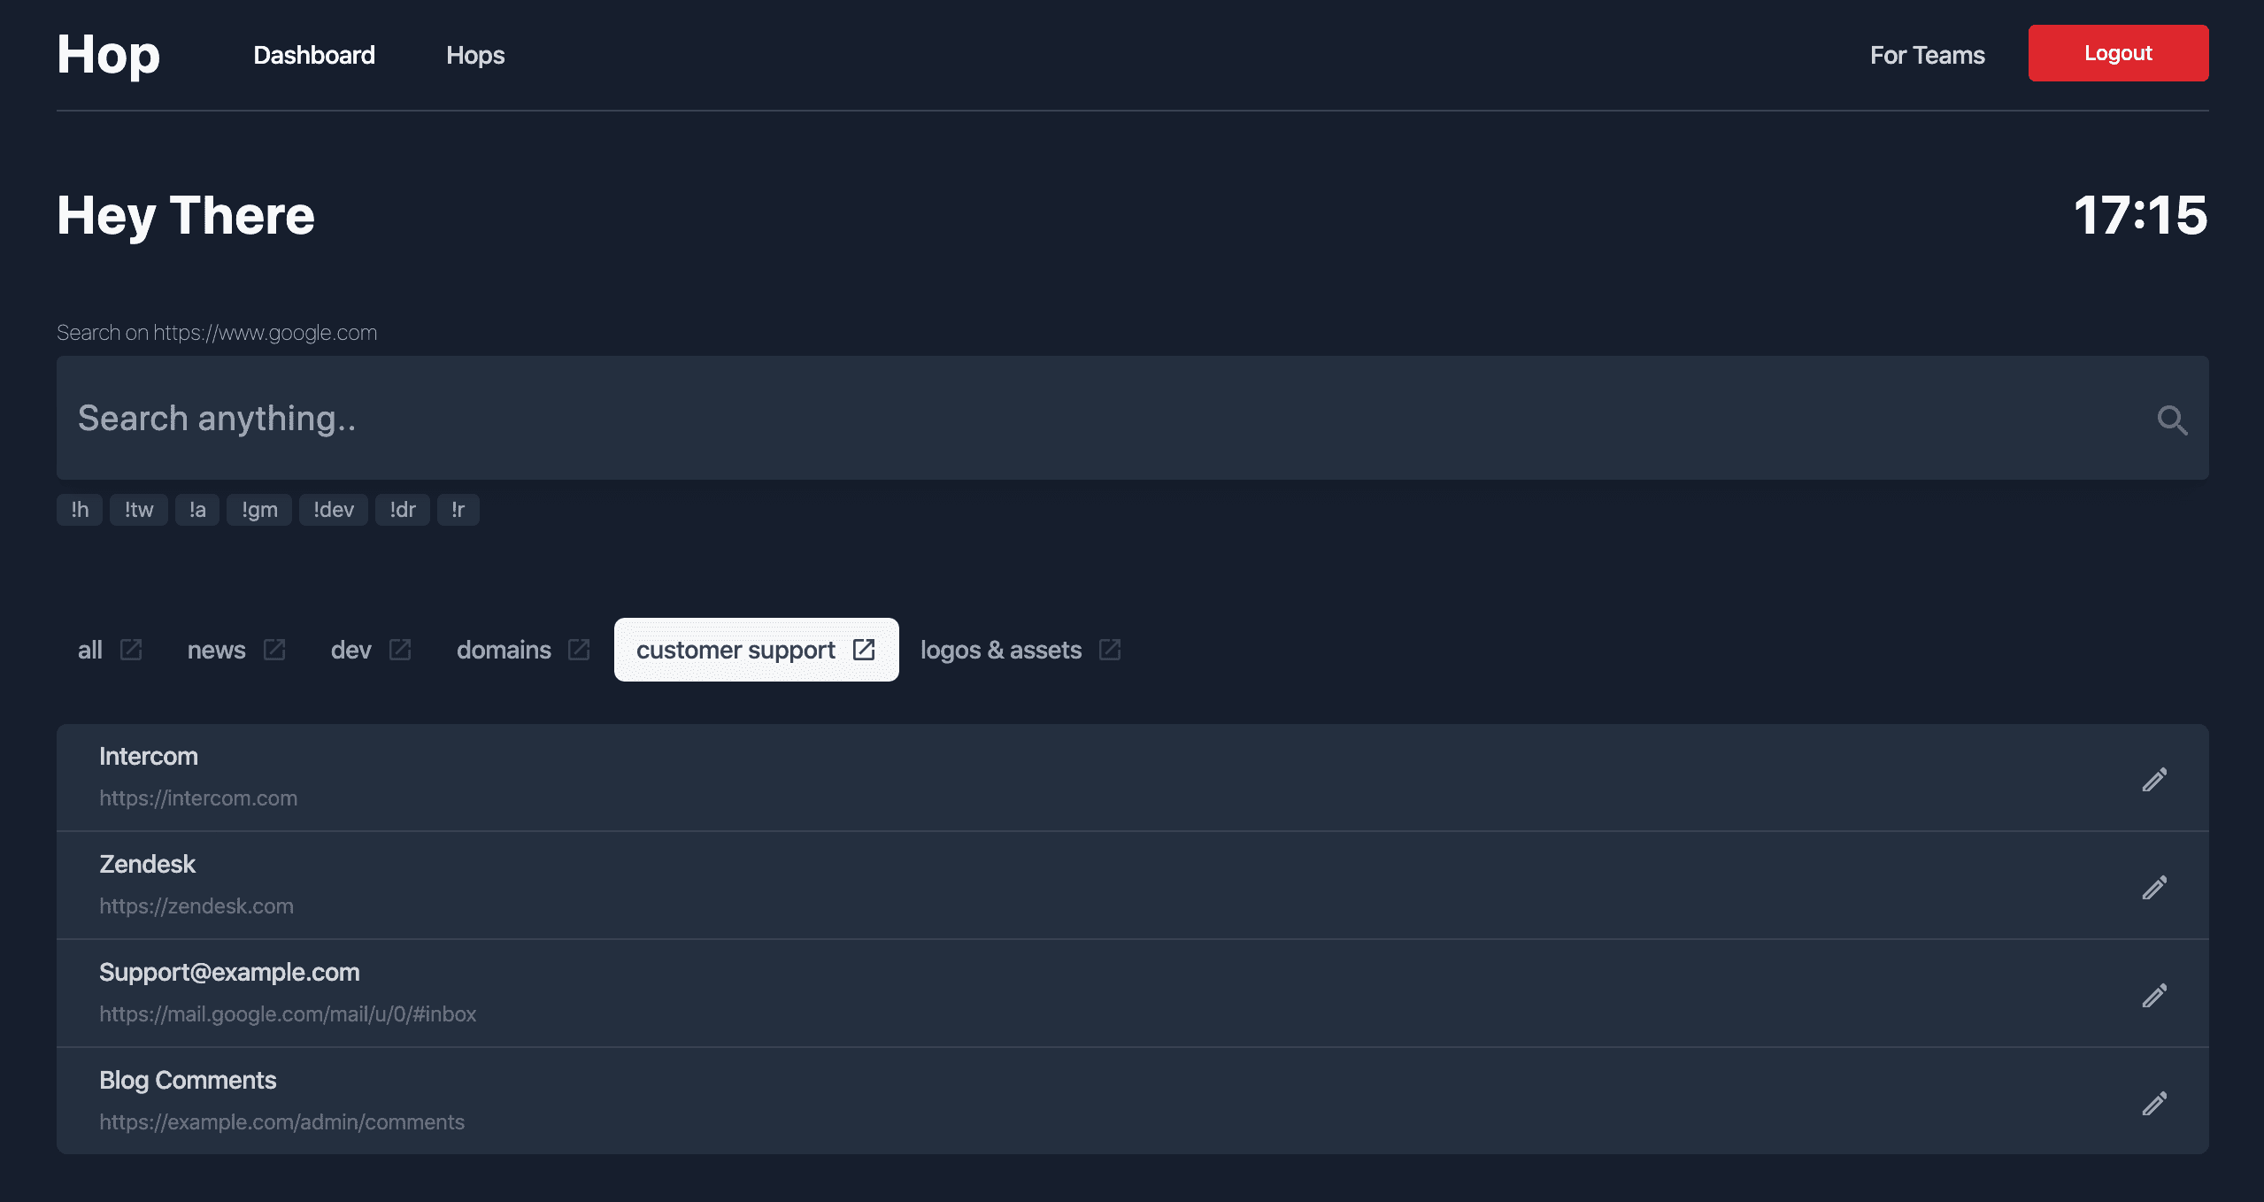
Task: Open the For Teams link
Action: [1927, 55]
